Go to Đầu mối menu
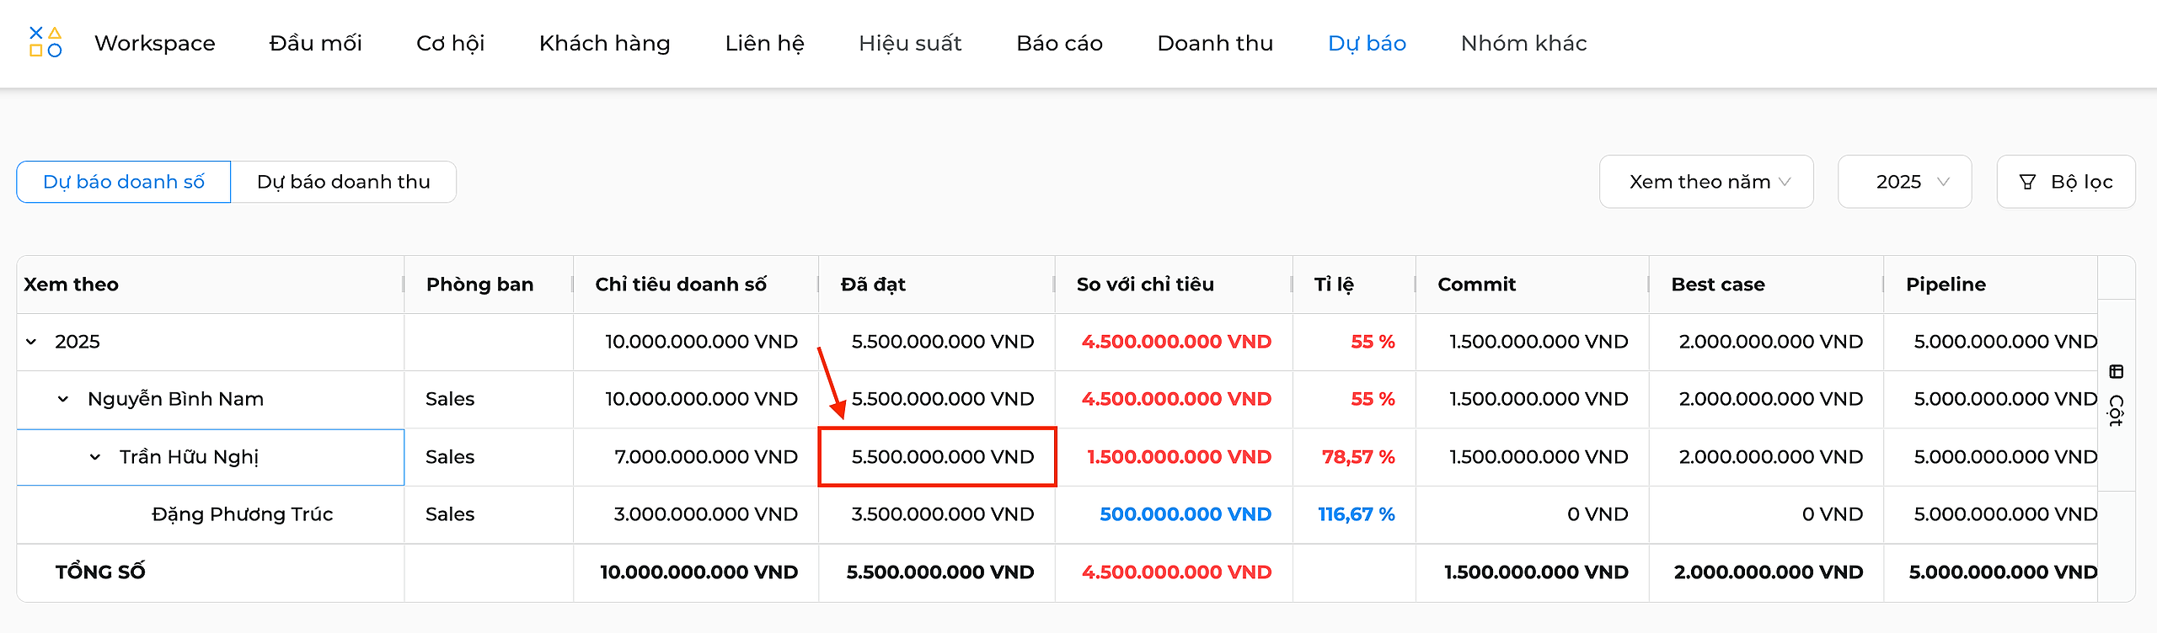This screenshot has width=2157, height=633. click(x=315, y=43)
